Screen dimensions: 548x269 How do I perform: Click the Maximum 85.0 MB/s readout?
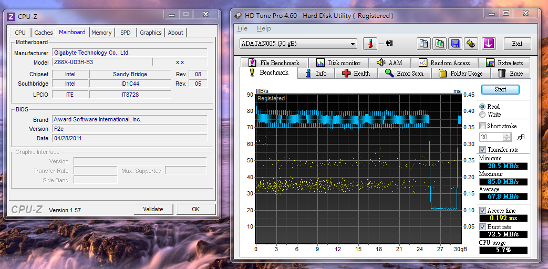click(x=503, y=182)
